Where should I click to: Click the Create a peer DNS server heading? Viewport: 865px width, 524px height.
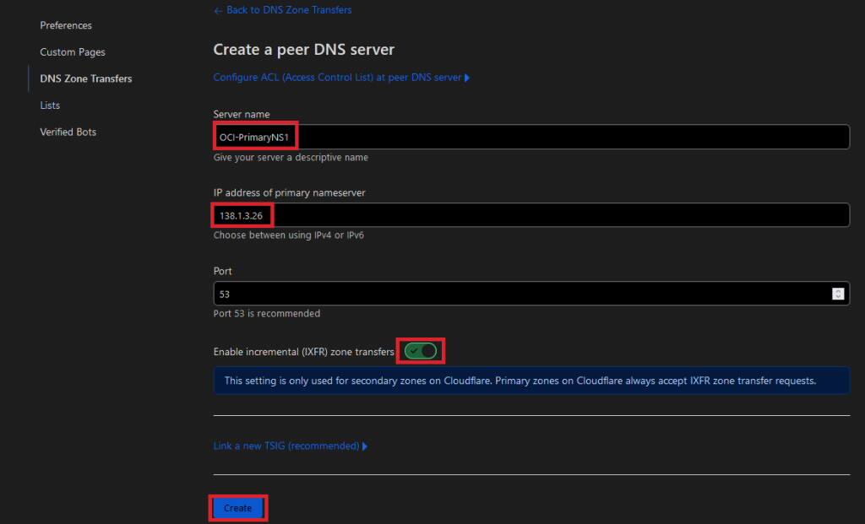tap(302, 49)
